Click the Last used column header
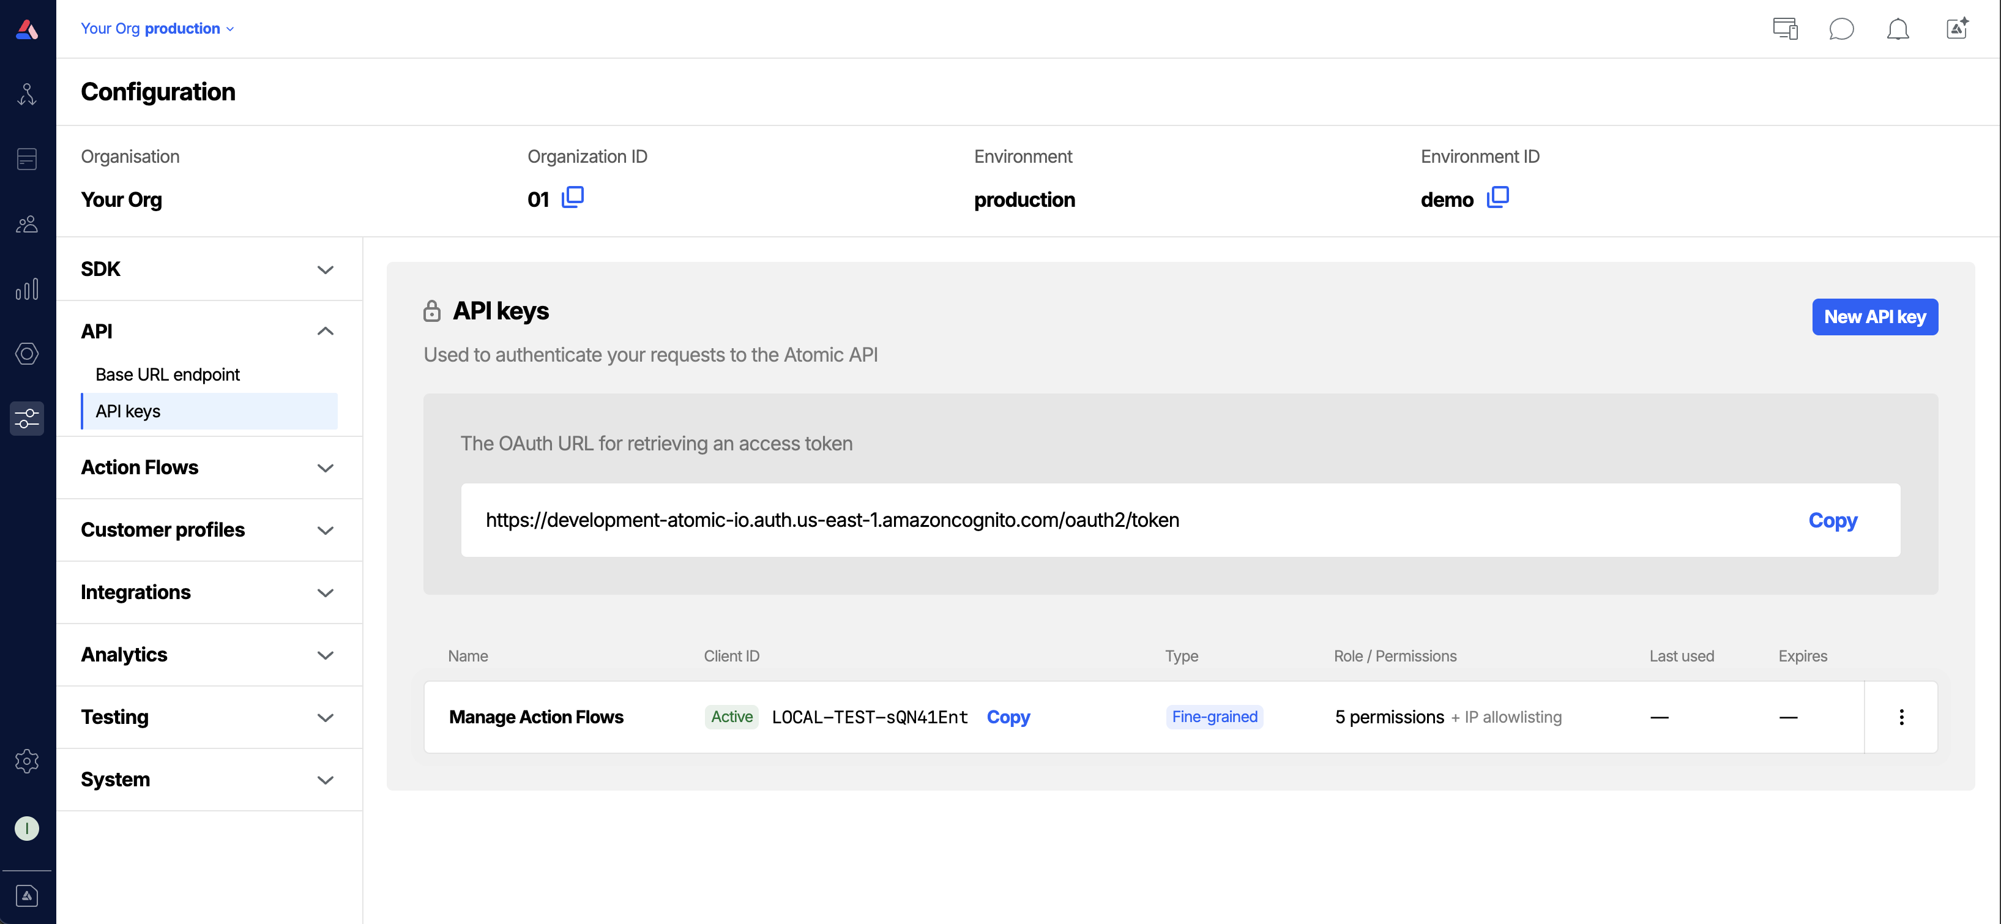The width and height of the screenshot is (2001, 924). click(x=1682, y=656)
